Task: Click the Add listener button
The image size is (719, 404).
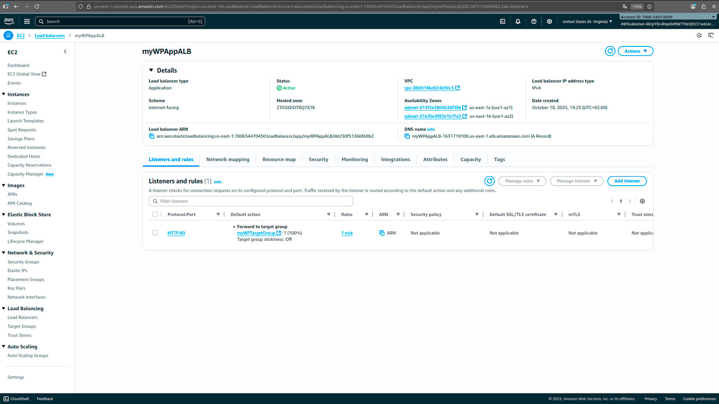Action: (x=626, y=181)
